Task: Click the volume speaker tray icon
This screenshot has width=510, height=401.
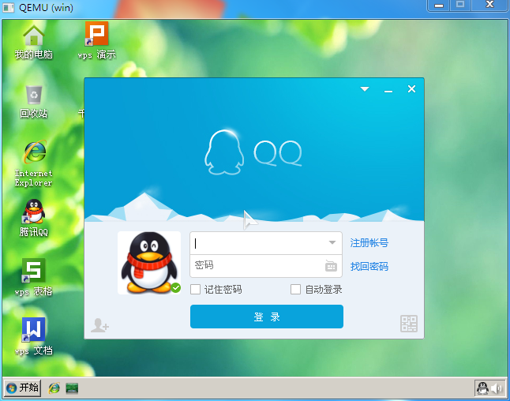Action: point(497,388)
